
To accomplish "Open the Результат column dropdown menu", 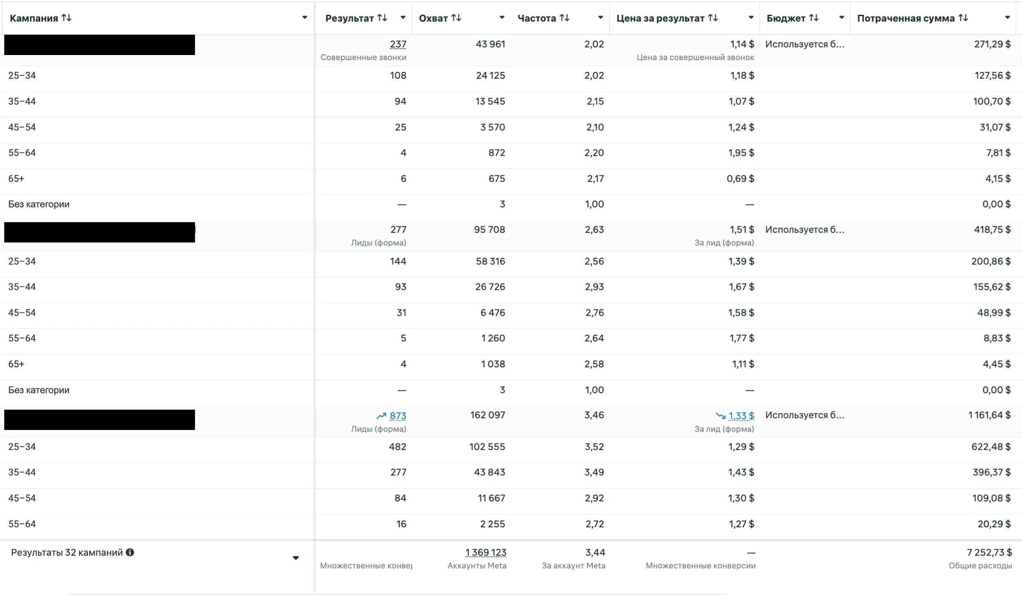I will coord(403,18).
